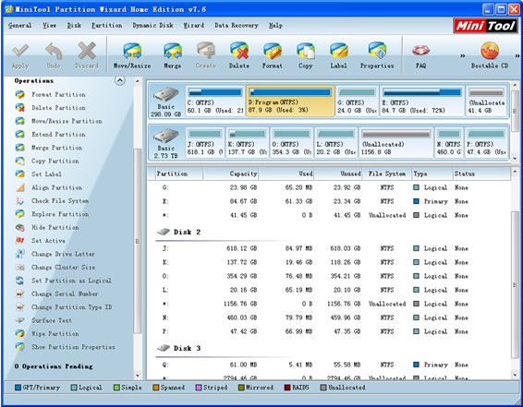Open the Help menu
Screen dimensions: 523x407
click(x=275, y=25)
